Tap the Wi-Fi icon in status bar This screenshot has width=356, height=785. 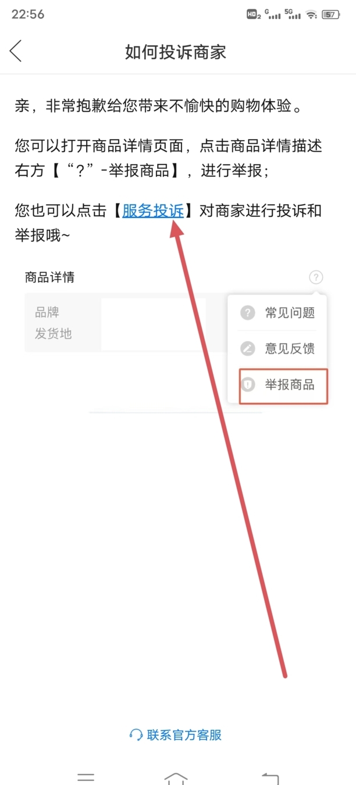pyautogui.click(x=312, y=15)
